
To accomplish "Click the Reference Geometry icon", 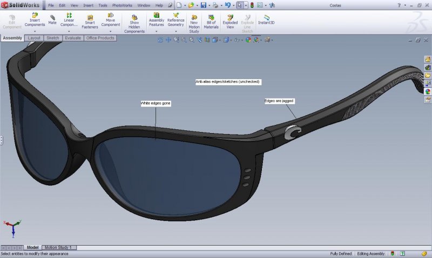I will coord(176,20).
